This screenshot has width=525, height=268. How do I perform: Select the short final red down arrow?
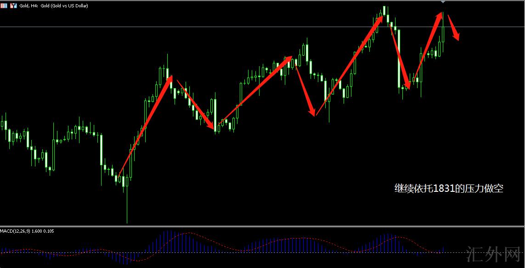coord(453,28)
